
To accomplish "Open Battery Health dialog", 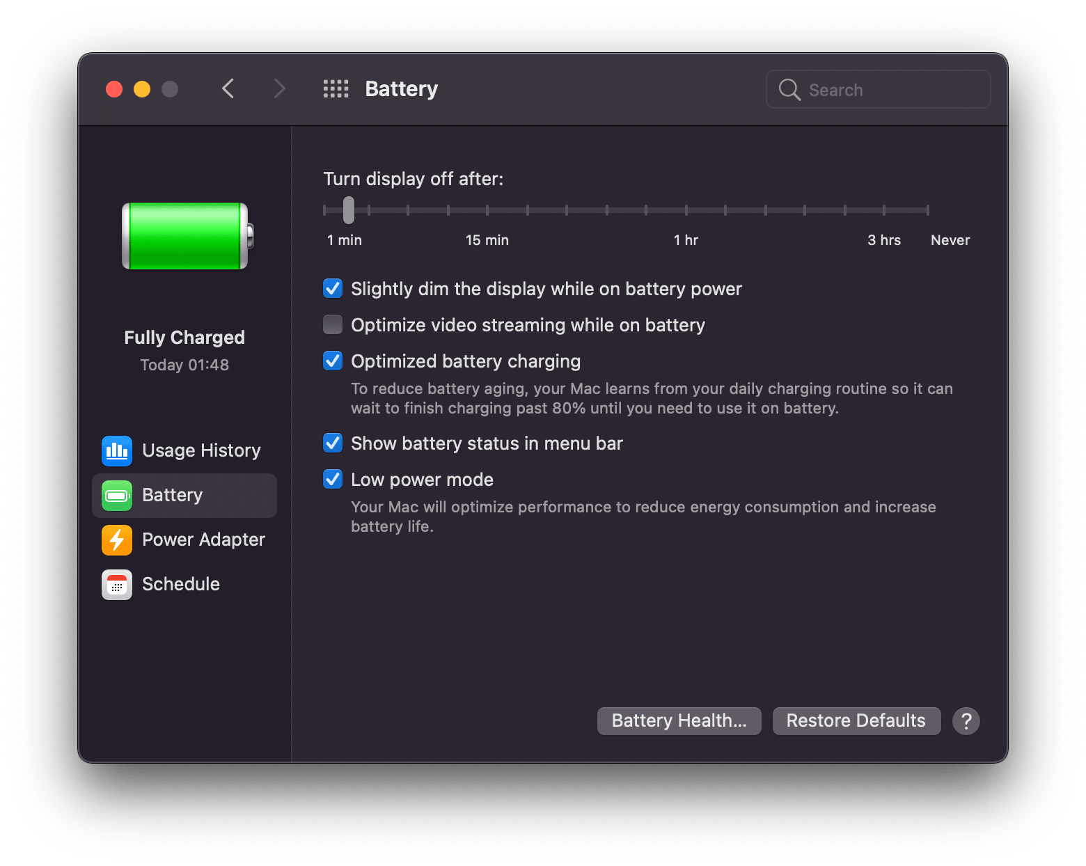I will point(679,721).
